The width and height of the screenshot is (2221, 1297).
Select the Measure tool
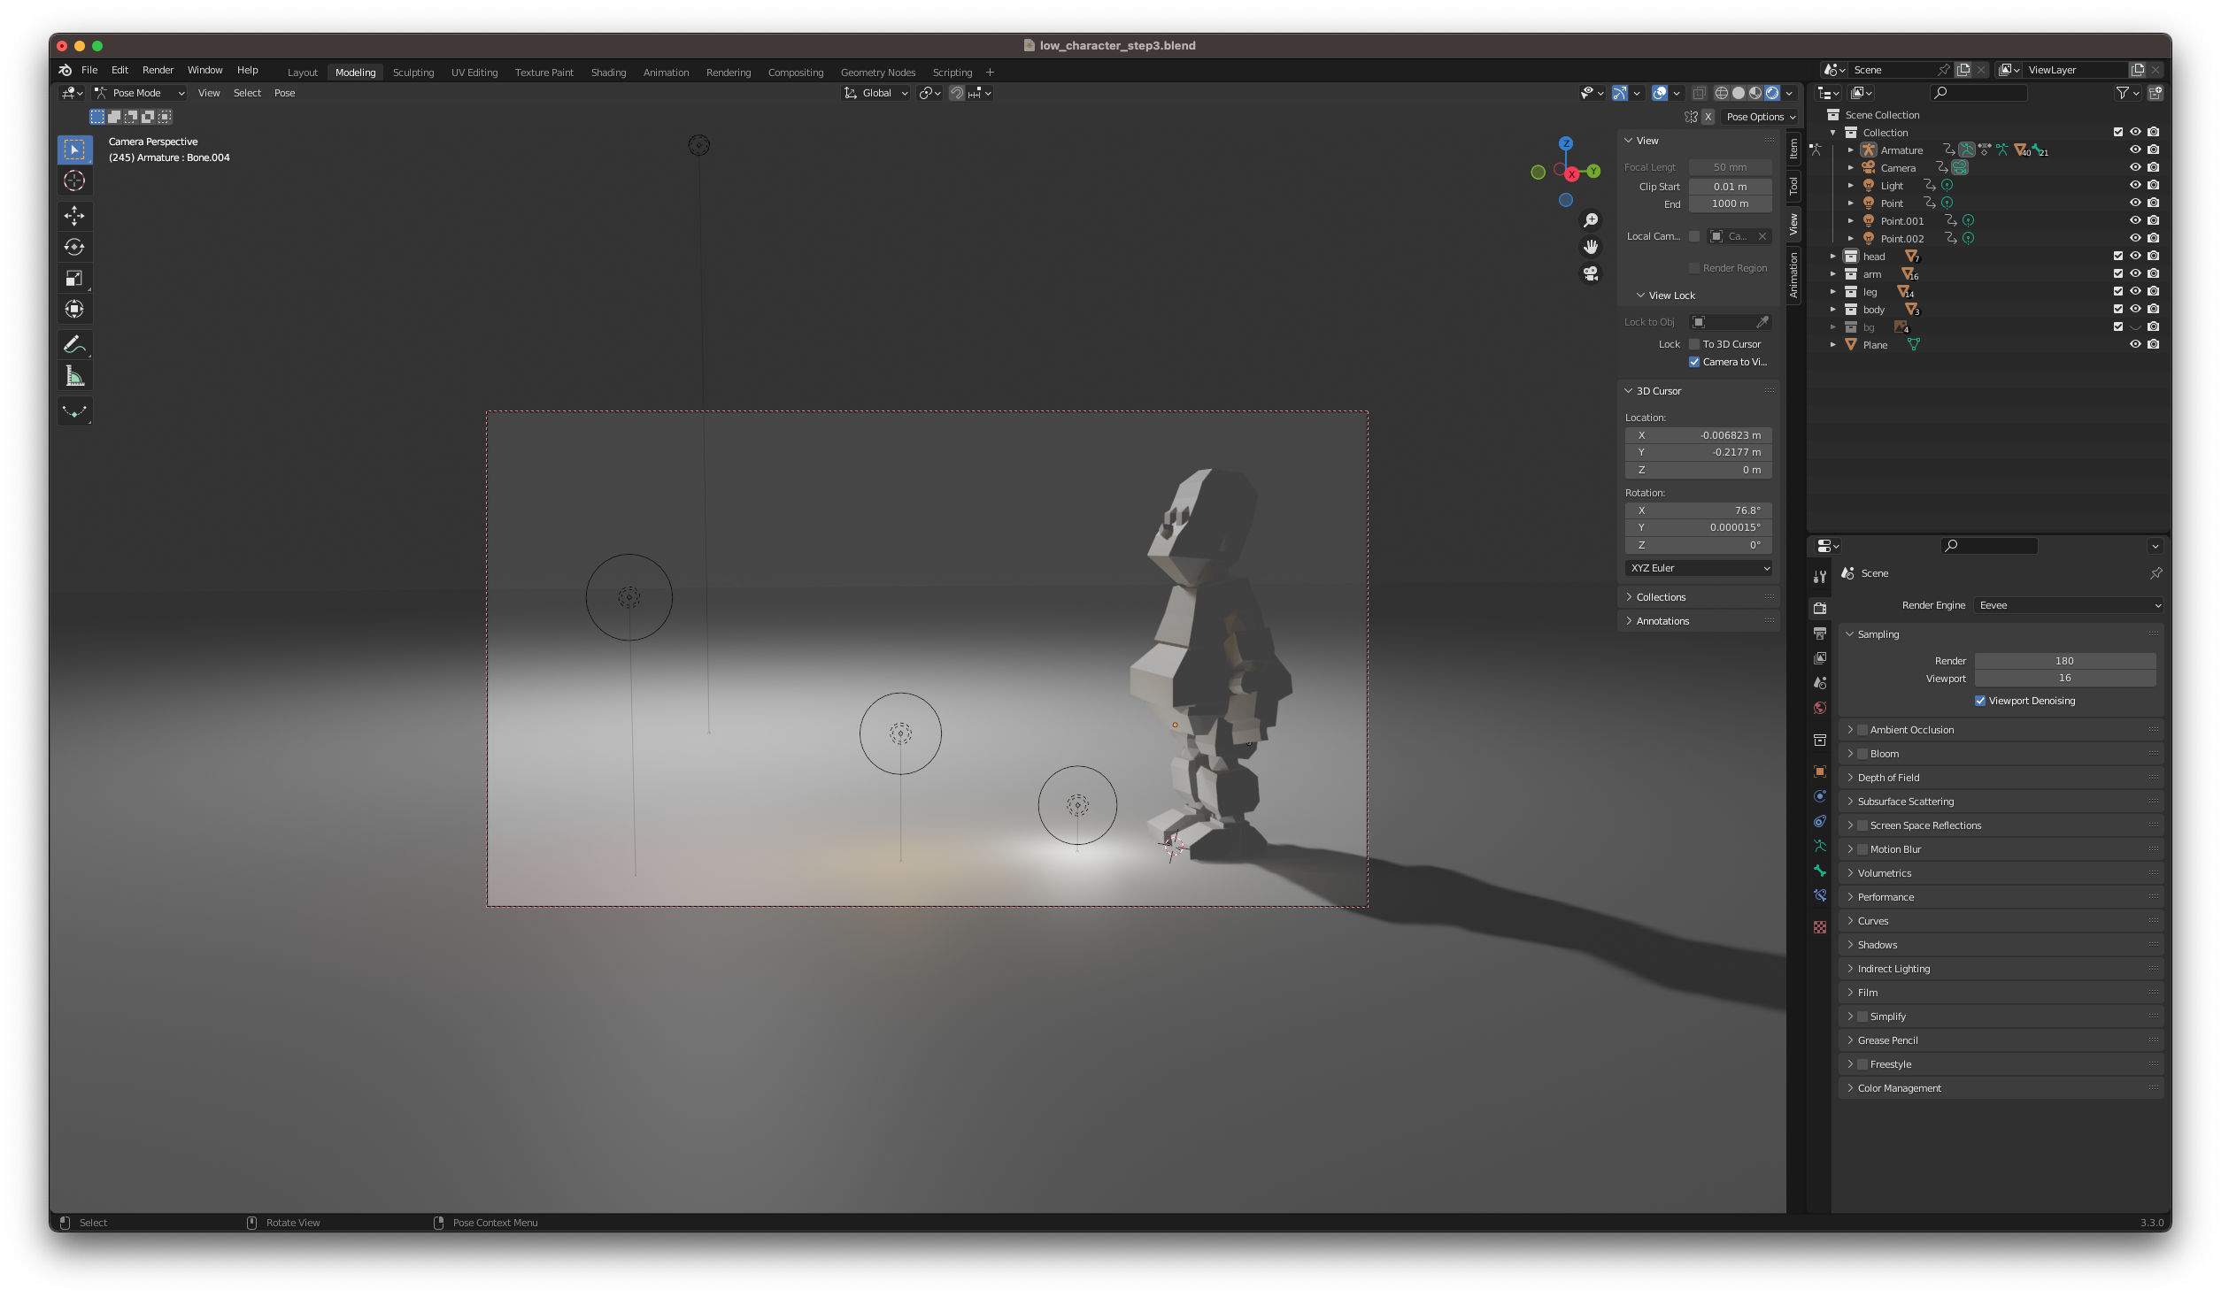coord(74,376)
